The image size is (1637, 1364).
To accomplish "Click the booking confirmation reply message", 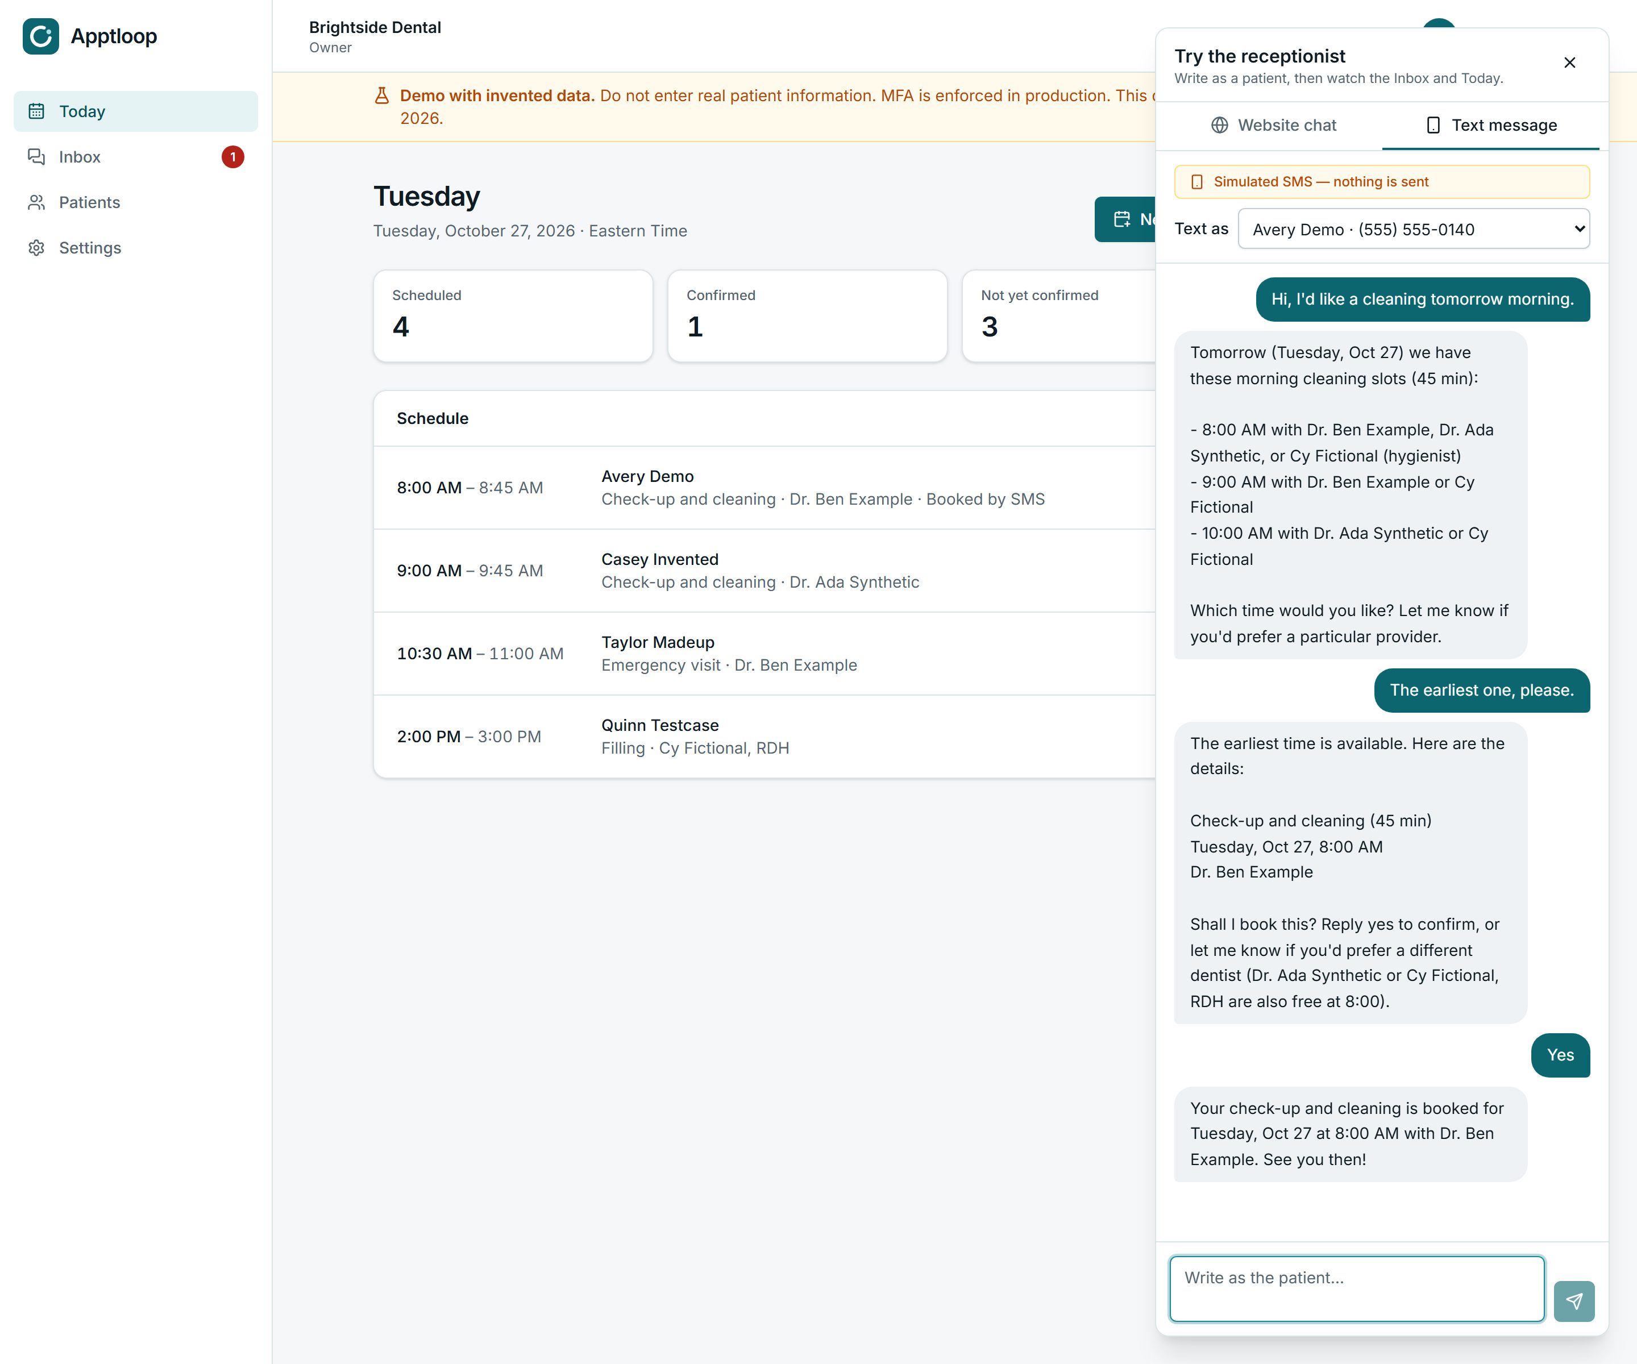I will [1350, 1134].
